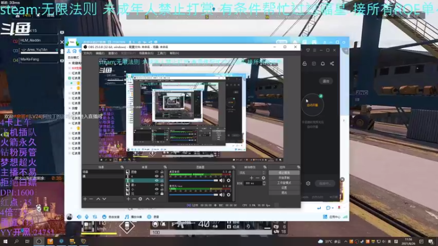Open 桌面音频 audio settings gear
The image size is (438, 246).
[x=228, y=180]
